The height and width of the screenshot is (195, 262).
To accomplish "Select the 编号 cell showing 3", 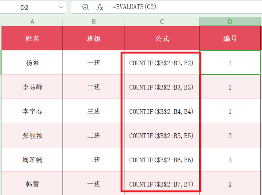I will point(230,160).
